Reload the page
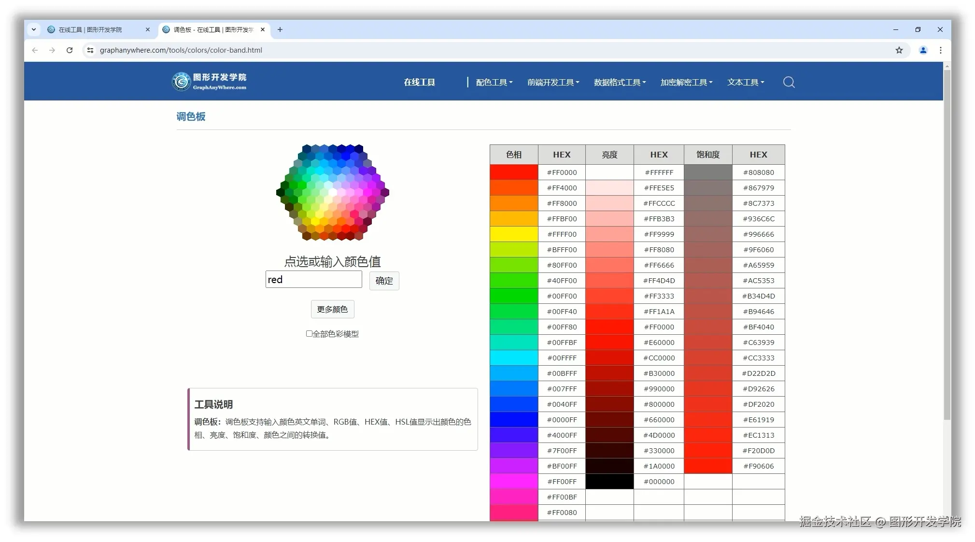The image size is (975, 542). pos(70,50)
